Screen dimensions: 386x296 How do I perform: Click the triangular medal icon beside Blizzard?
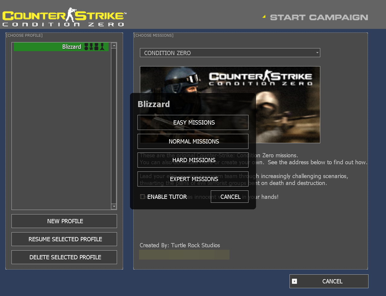point(102,47)
